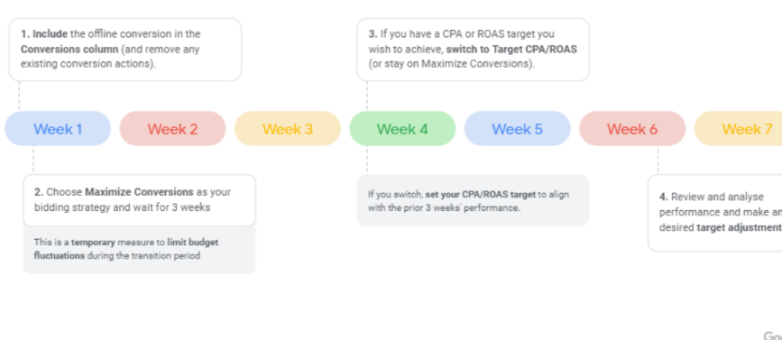
Task: Open step 4 Review and analyse box
Action: [x=715, y=213]
